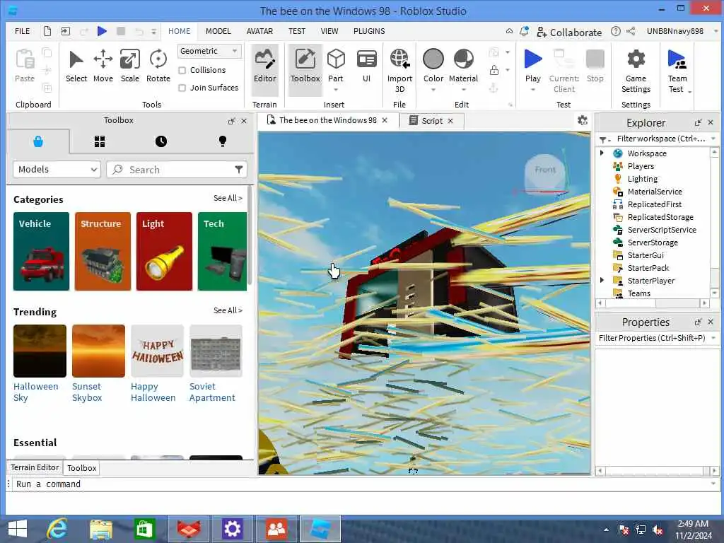Click Filter Properties input field
The image size is (724, 543).
click(x=652, y=338)
